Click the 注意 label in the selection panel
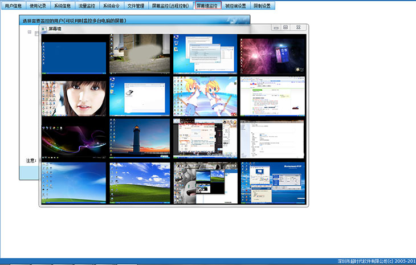 point(31,161)
